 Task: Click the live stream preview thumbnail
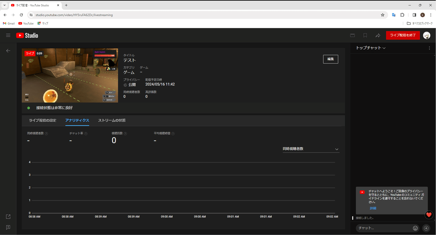(x=70, y=75)
